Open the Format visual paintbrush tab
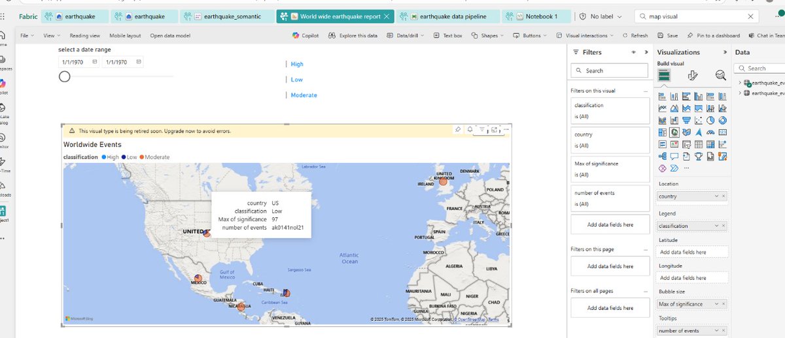This screenshot has width=785, height=338. (693, 76)
